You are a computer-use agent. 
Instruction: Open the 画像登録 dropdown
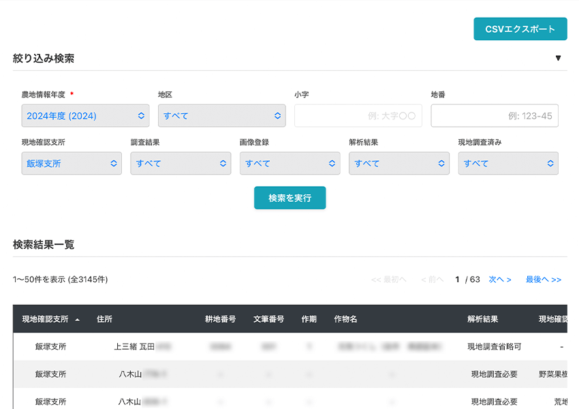289,164
